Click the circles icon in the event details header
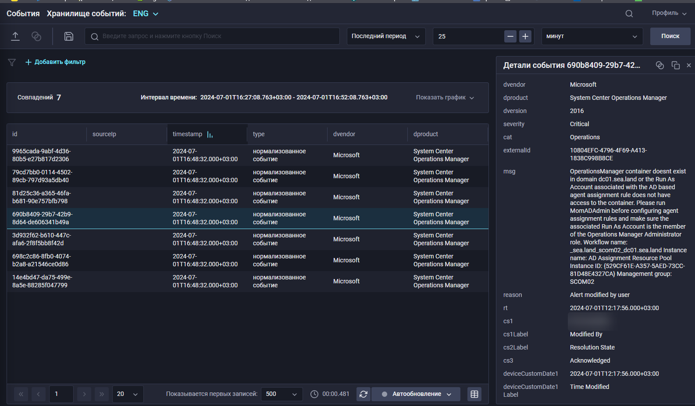This screenshot has height=406, width=695. 660,65
